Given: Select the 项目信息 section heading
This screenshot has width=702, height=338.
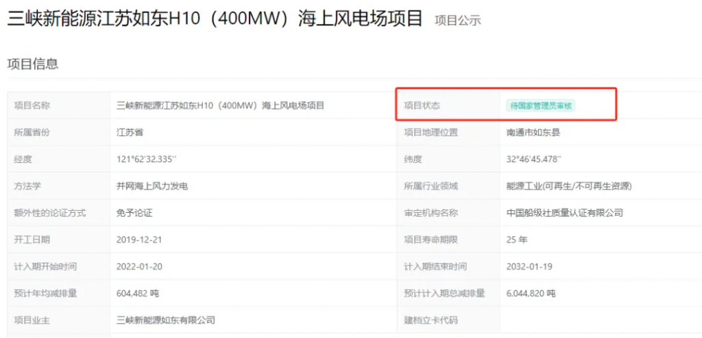Looking at the screenshot, I should 32,64.
